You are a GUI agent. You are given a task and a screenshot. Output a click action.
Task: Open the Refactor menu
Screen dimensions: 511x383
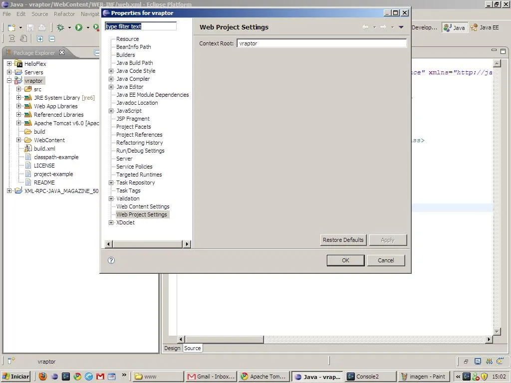[x=64, y=14]
